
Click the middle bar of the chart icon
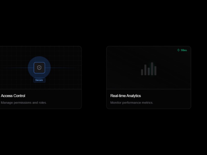pyautogui.click(x=149, y=71)
